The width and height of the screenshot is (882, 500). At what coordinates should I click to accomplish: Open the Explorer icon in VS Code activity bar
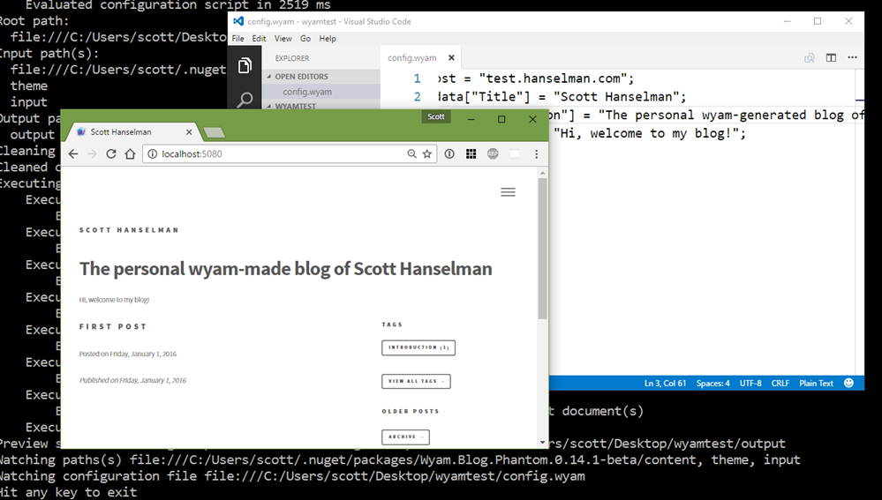click(245, 66)
